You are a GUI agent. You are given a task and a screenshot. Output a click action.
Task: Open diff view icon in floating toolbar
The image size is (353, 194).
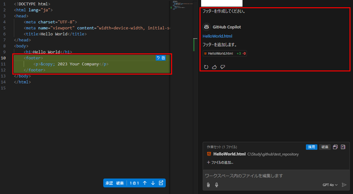click(x=161, y=183)
